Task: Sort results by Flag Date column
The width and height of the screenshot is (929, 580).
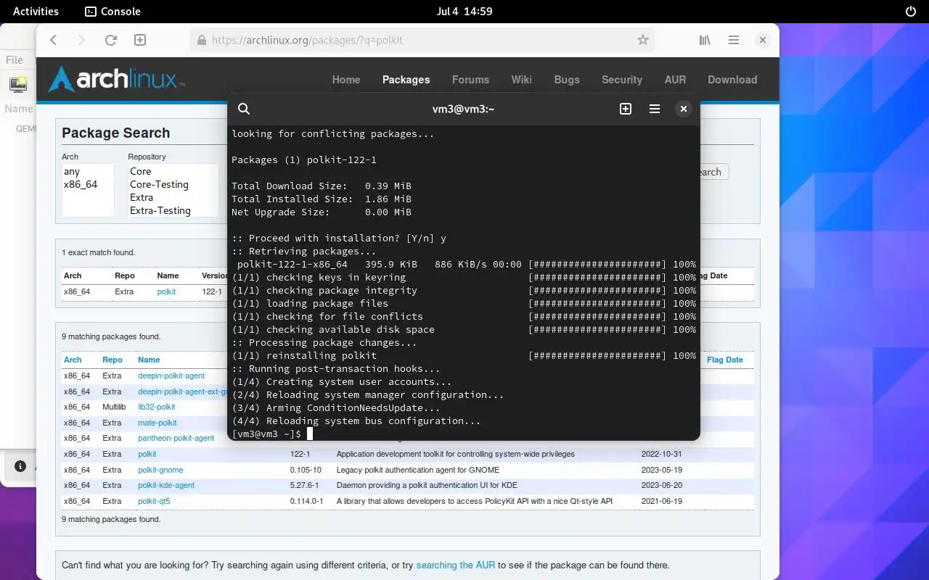Action: [x=725, y=360]
